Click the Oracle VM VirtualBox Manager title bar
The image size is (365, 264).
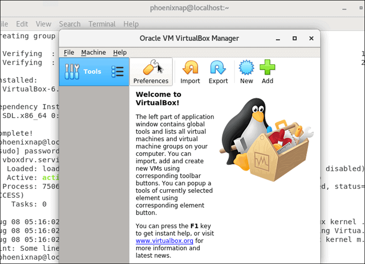coord(189,38)
